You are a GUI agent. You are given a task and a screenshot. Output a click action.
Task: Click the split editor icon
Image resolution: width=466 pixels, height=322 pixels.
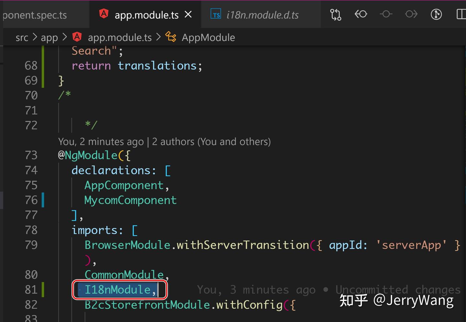(x=461, y=14)
